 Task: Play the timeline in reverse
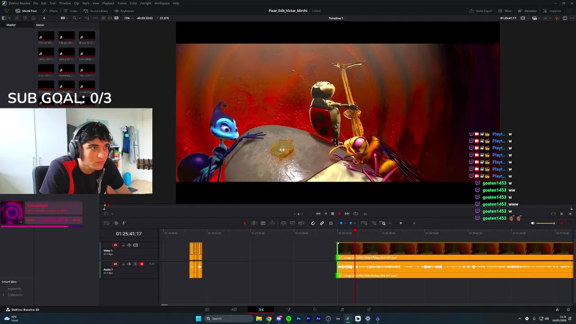click(x=325, y=214)
